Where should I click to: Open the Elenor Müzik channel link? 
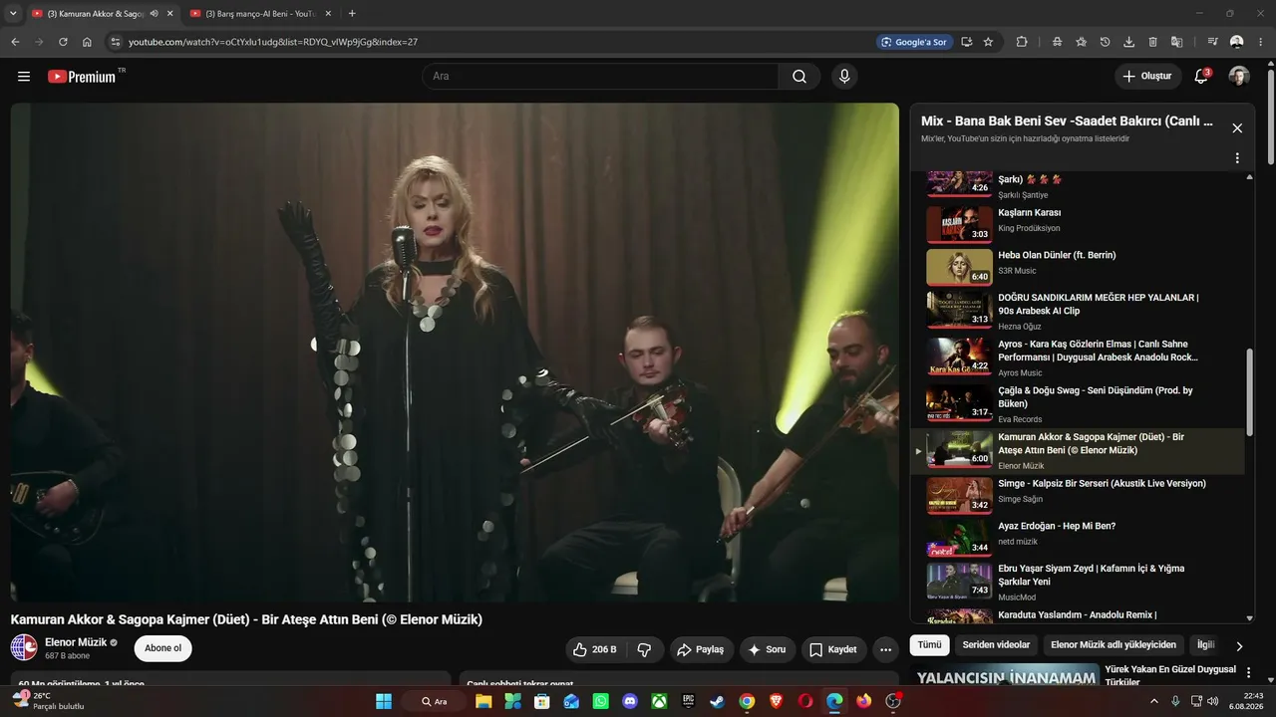tap(76, 642)
